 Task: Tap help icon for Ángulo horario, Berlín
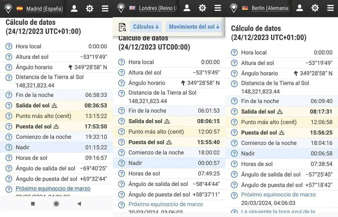point(234,73)
